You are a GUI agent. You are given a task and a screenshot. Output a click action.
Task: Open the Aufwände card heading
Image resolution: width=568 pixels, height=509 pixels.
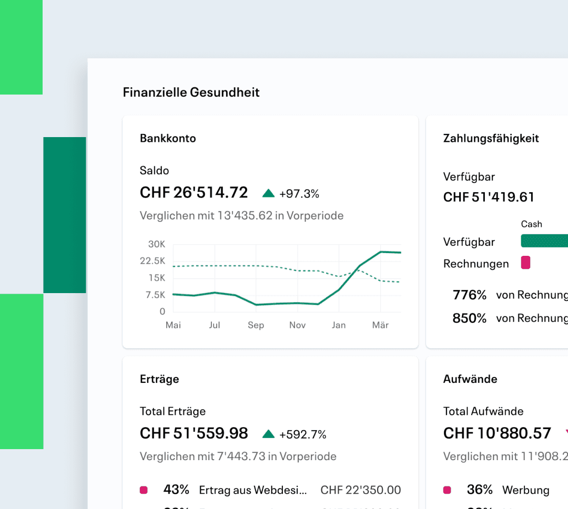point(470,379)
